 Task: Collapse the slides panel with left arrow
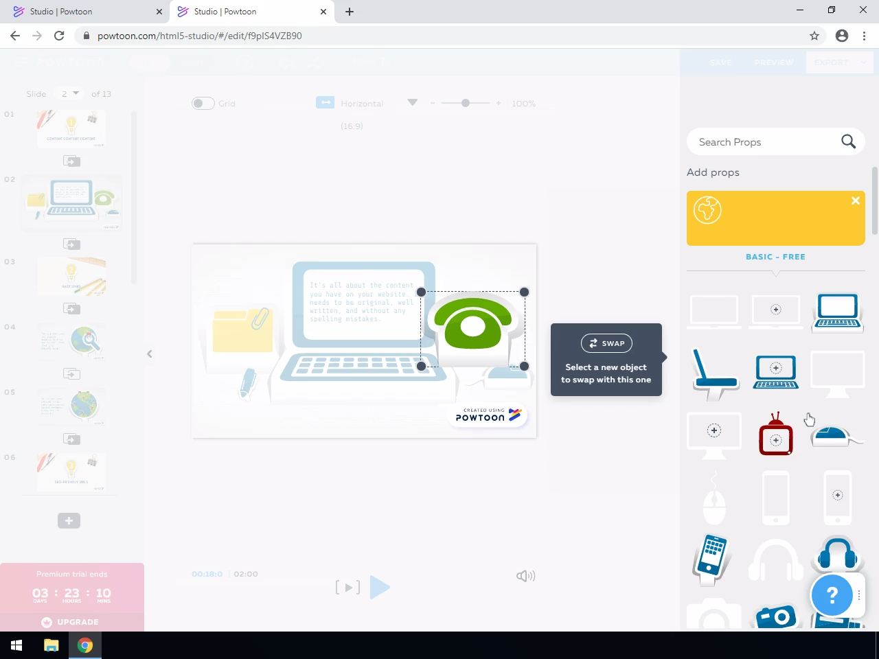pos(149,354)
